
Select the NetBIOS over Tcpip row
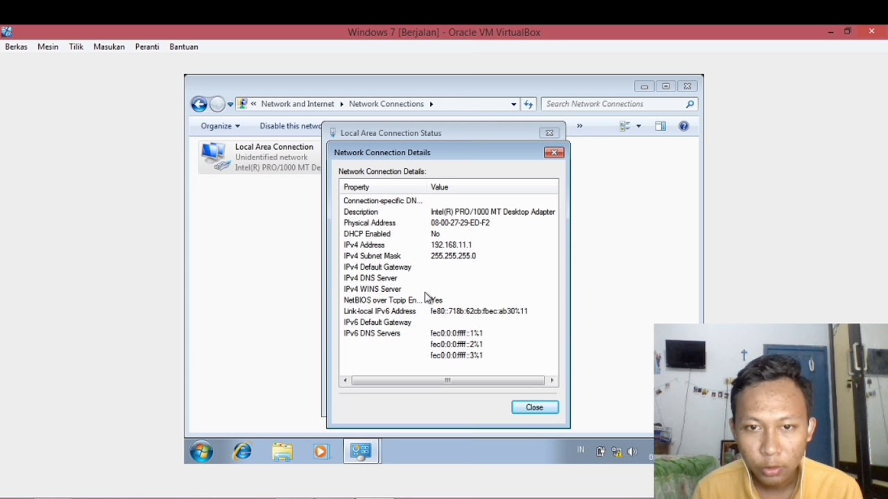448,301
